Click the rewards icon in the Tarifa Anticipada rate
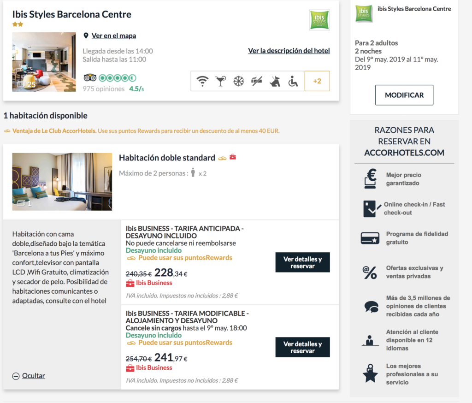 coord(131,258)
